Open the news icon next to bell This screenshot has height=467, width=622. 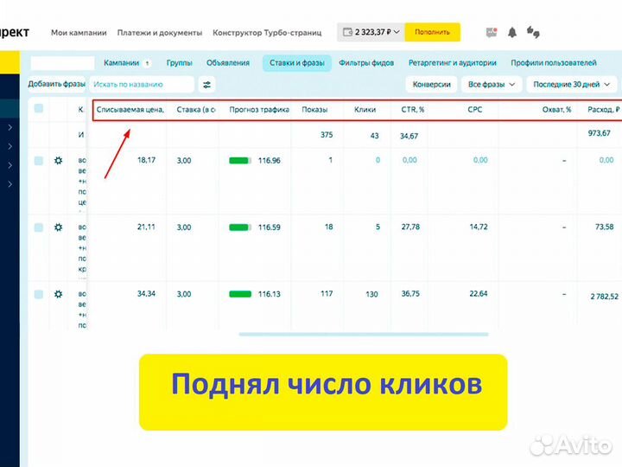click(x=492, y=33)
